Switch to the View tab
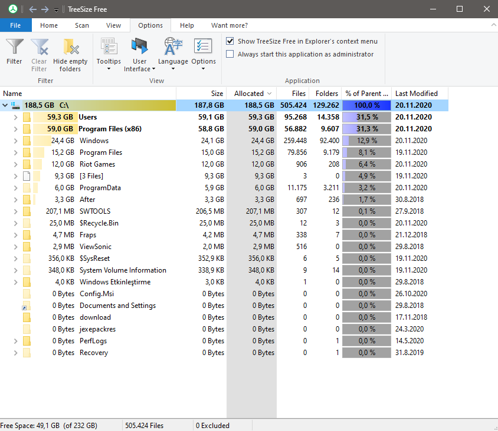Image resolution: width=498 pixels, height=431 pixels. (x=113, y=25)
